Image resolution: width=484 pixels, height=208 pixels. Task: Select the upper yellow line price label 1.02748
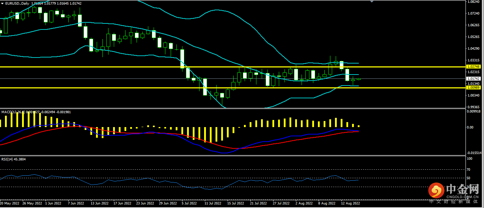click(x=474, y=66)
